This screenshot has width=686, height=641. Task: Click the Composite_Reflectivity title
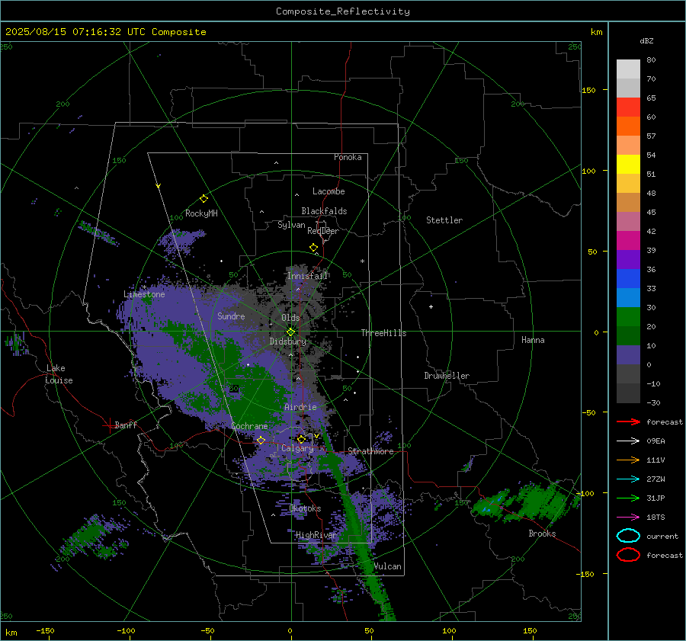point(343,11)
